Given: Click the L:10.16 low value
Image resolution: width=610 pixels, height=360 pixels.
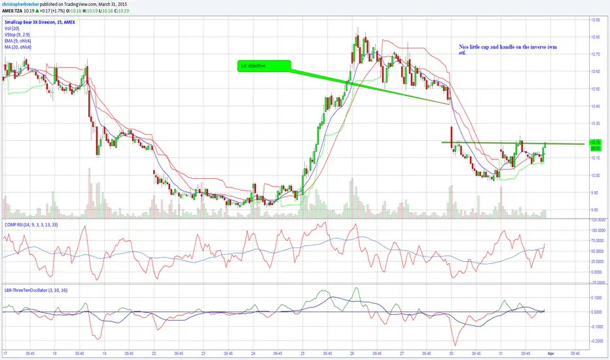Looking at the screenshot, I should [105, 10].
